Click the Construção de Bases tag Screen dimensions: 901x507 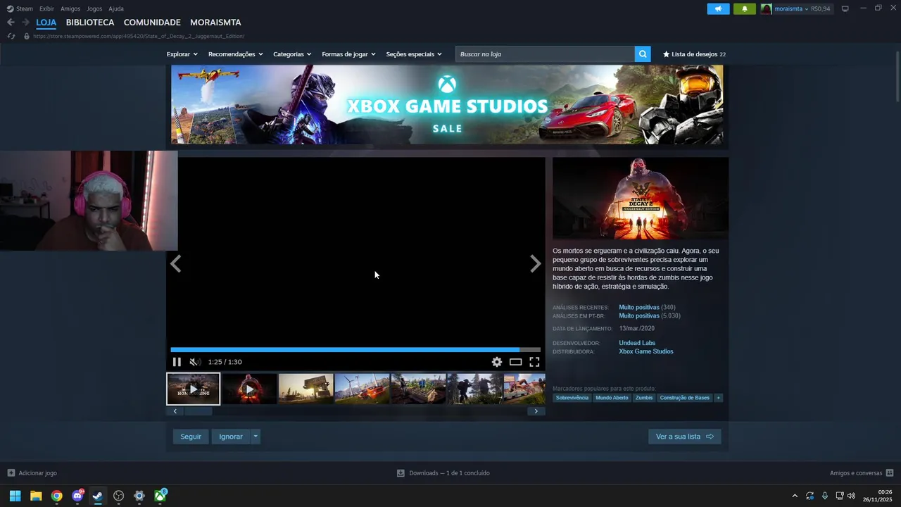tap(685, 398)
